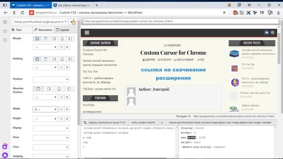Open the CSS selector dropdown
Screen dimensions: 283x159
click(x=40, y=22)
